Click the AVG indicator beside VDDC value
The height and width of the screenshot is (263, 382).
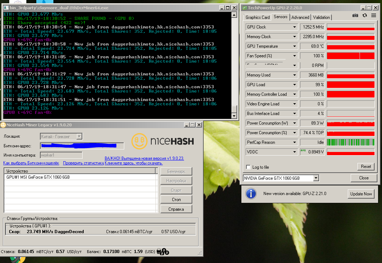(303, 151)
